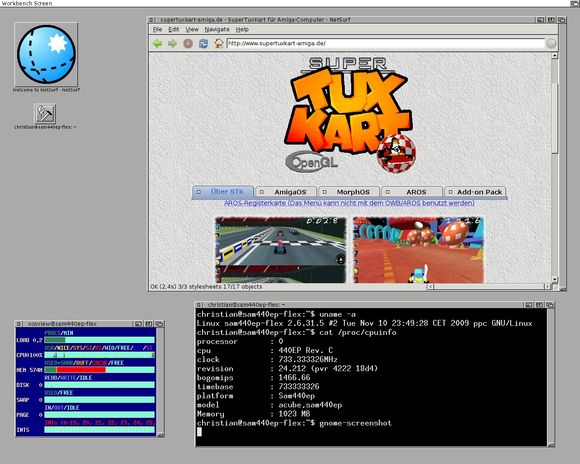Open the NetSurf Edit menu

(x=174, y=29)
